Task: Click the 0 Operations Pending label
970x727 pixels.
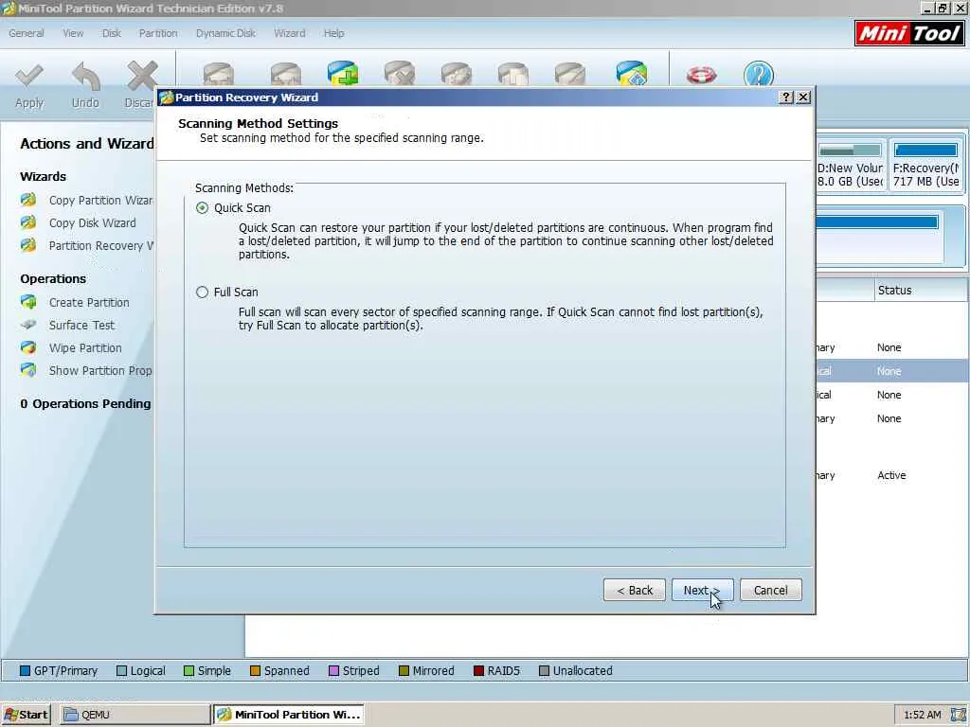Action: point(85,403)
